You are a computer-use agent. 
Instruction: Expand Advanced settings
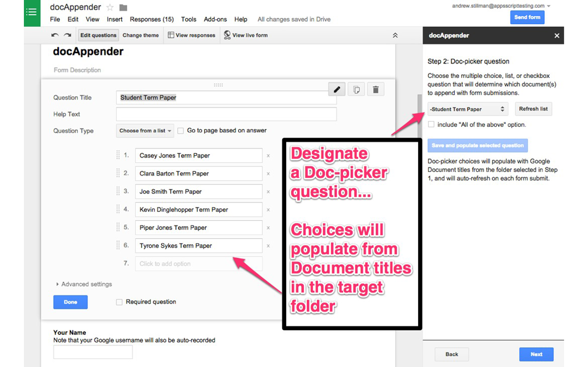click(84, 284)
